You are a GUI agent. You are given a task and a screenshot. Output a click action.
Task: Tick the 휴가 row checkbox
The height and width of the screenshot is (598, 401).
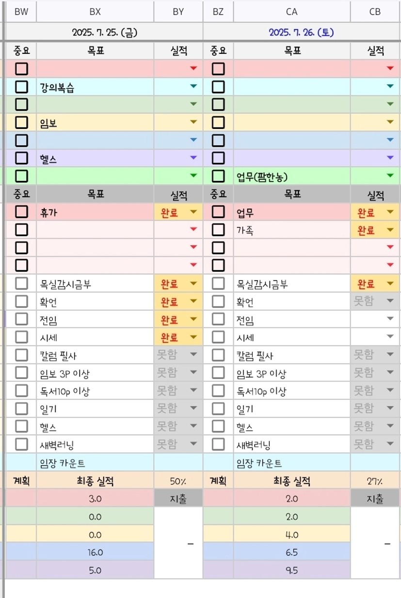21,212
